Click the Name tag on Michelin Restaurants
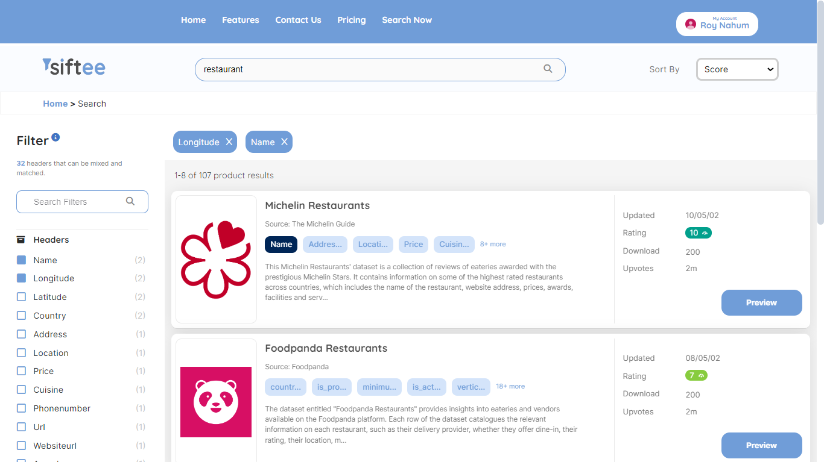Viewport: 824px width, 462px height. 281,244
